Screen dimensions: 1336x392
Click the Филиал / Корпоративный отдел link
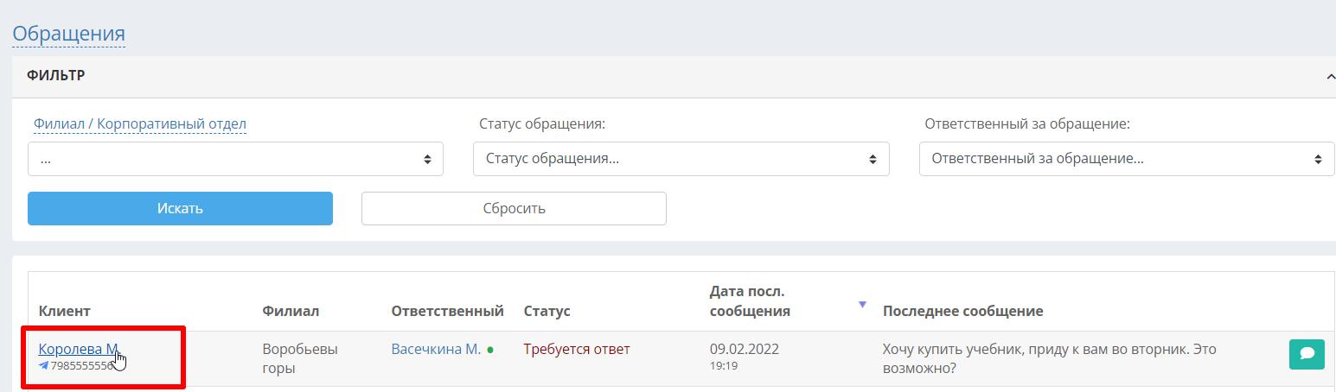tap(140, 124)
